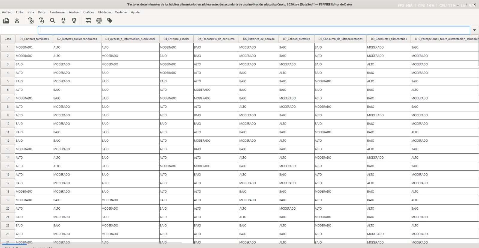Click the Split file icon

click(x=88, y=20)
